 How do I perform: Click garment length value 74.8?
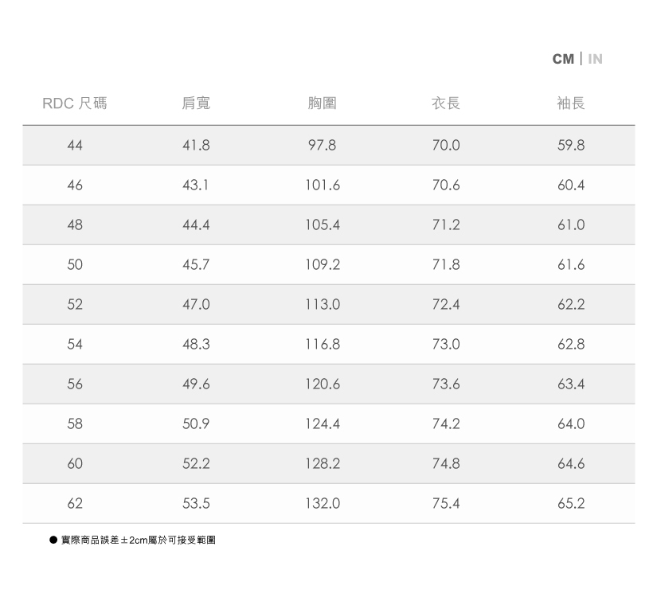pyautogui.click(x=446, y=464)
